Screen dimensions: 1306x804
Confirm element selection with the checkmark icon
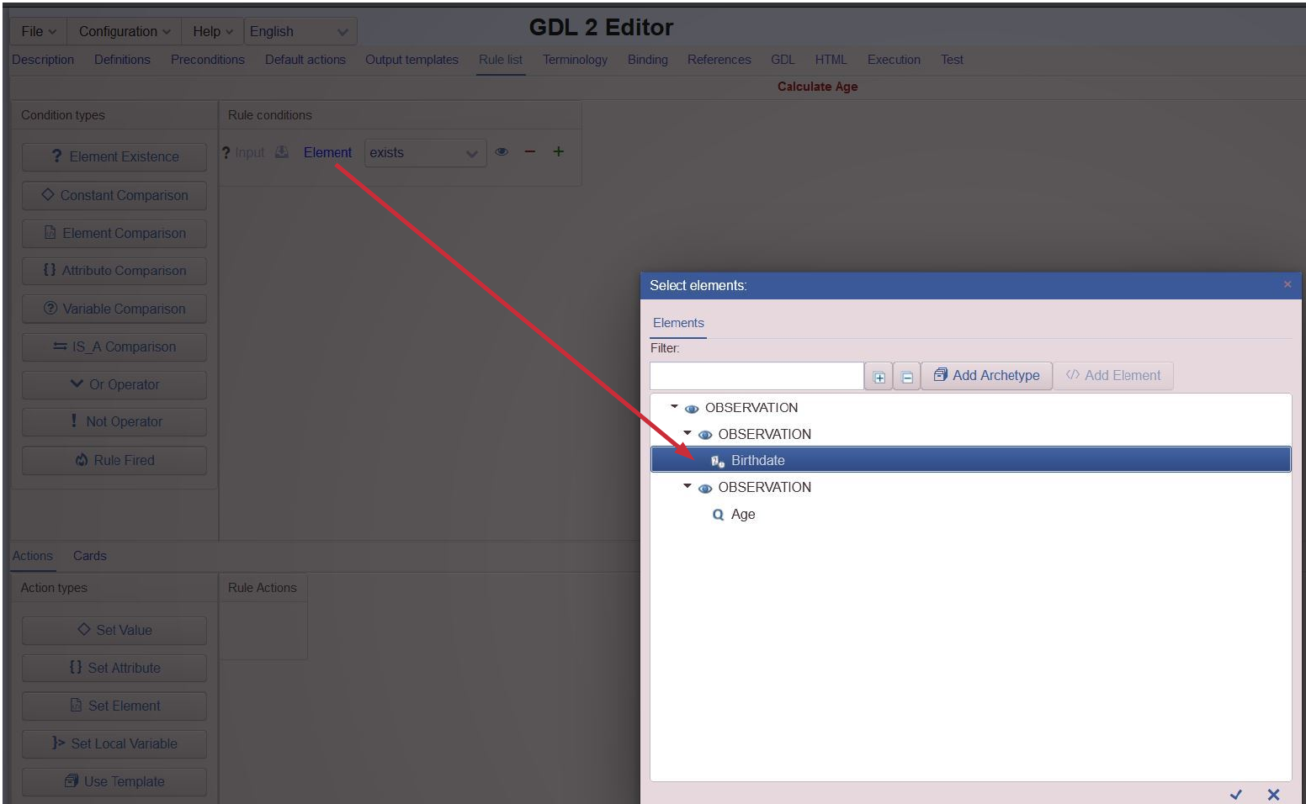pyautogui.click(x=1237, y=795)
